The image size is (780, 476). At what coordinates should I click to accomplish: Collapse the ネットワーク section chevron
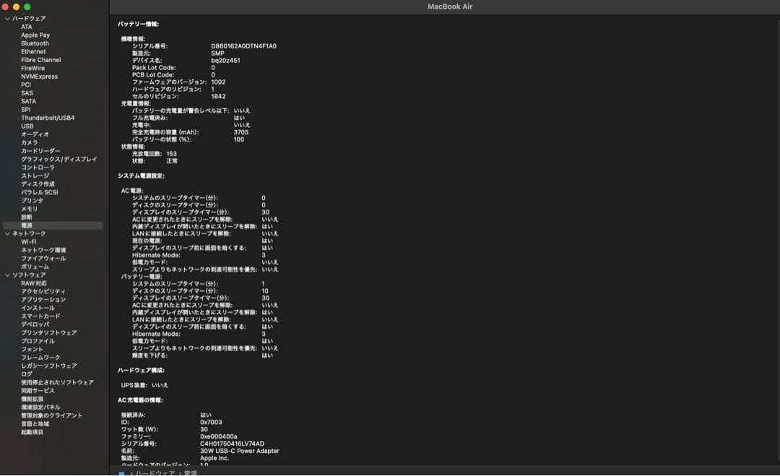pyautogui.click(x=7, y=233)
